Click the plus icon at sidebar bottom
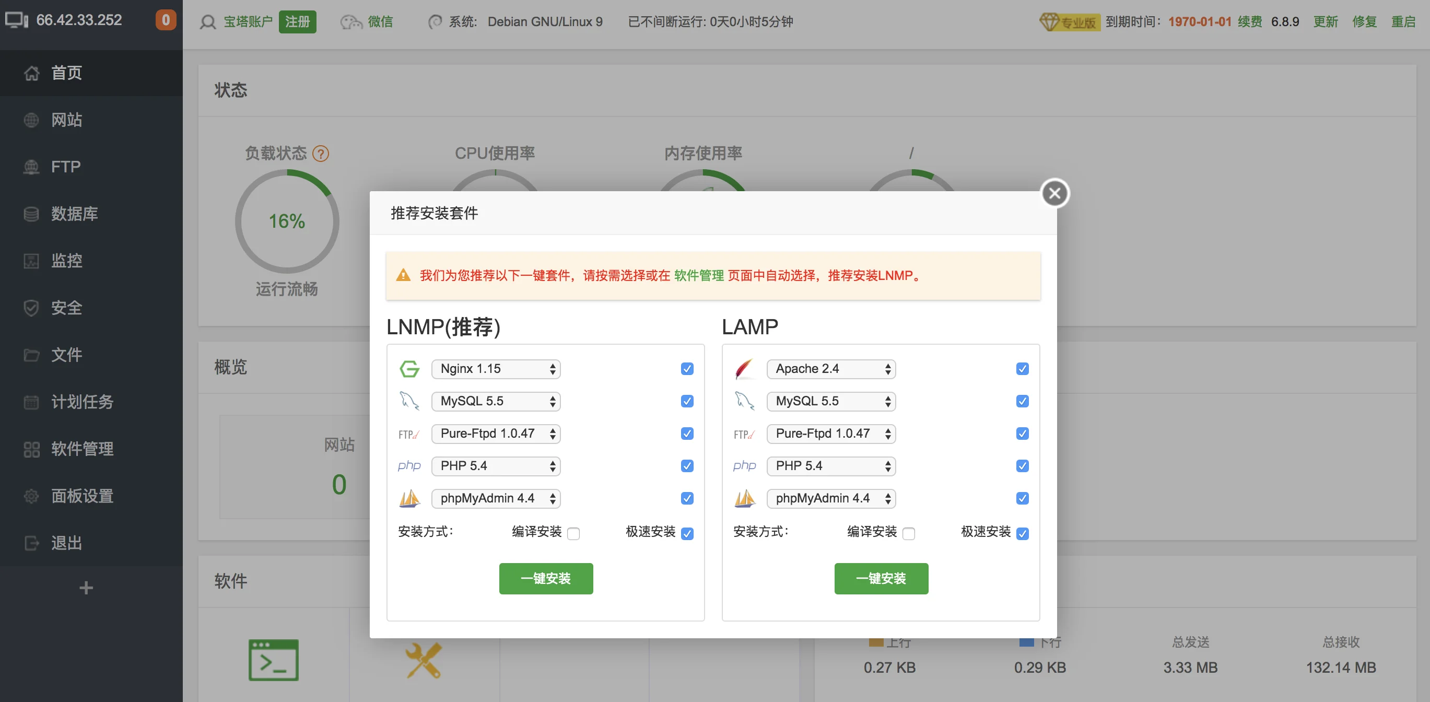1430x702 pixels. pos(86,587)
